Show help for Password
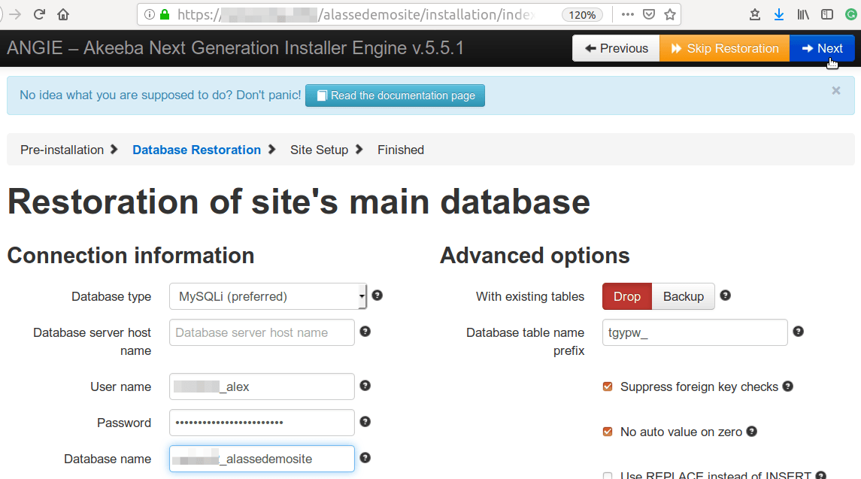The height and width of the screenshot is (479, 861). (x=365, y=422)
